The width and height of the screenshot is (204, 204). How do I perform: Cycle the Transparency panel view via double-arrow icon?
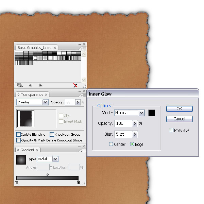click(x=18, y=95)
